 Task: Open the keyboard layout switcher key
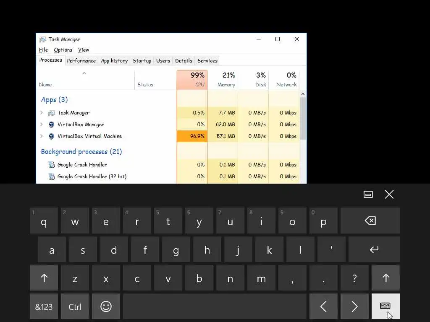coord(385,306)
